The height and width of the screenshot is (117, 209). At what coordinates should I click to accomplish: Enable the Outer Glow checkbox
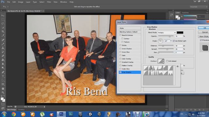[121, 69]
